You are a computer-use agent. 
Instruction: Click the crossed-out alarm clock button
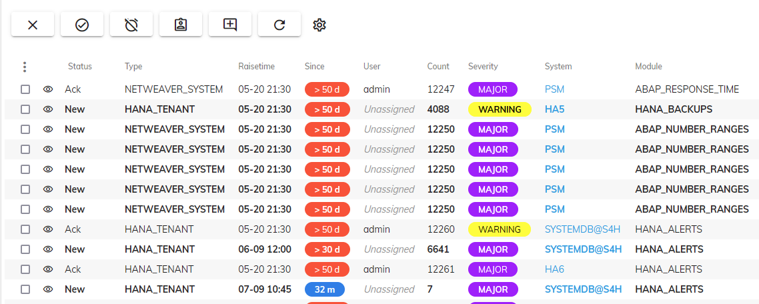131,25
